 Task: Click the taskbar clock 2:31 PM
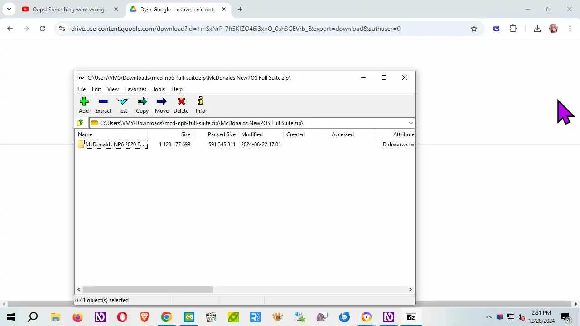tap(541, 313)
